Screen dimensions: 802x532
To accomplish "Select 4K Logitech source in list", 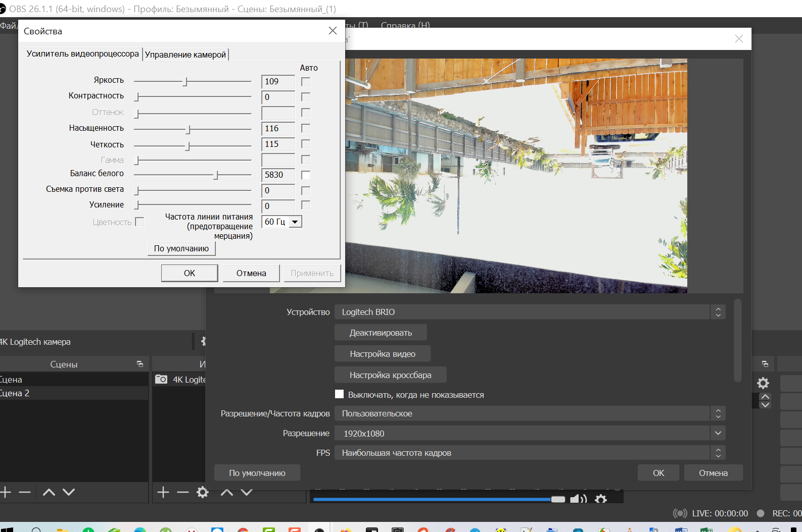I will click(x=179, y=380).
